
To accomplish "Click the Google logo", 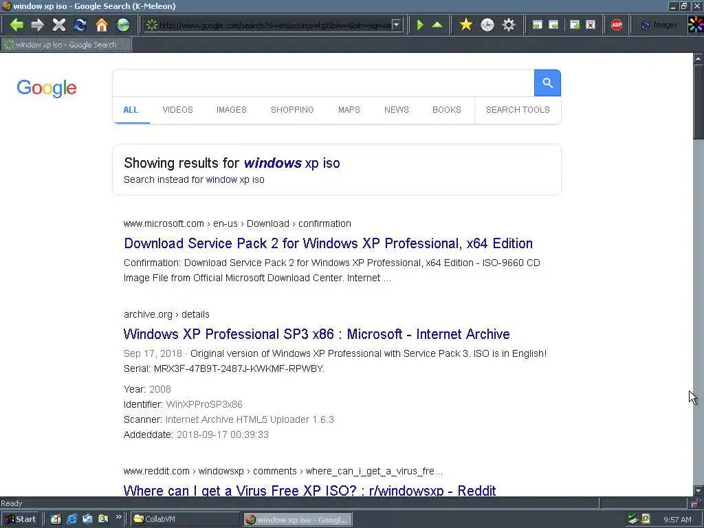I will (x=47, y=88).
